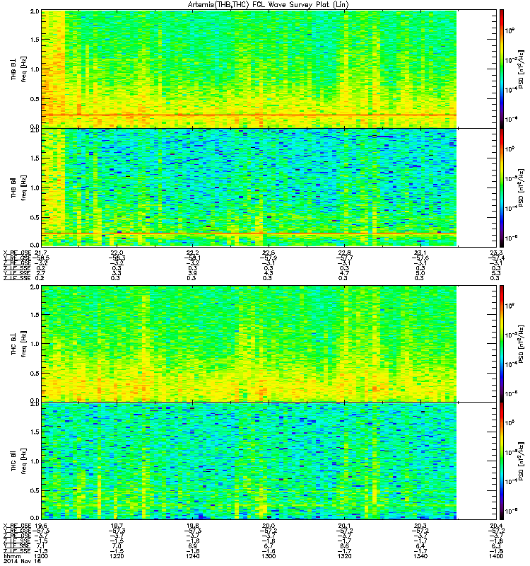Click the red horizontal line in THB B-perpendicular panel
The image size is (530, 566).
pos(249,115)
